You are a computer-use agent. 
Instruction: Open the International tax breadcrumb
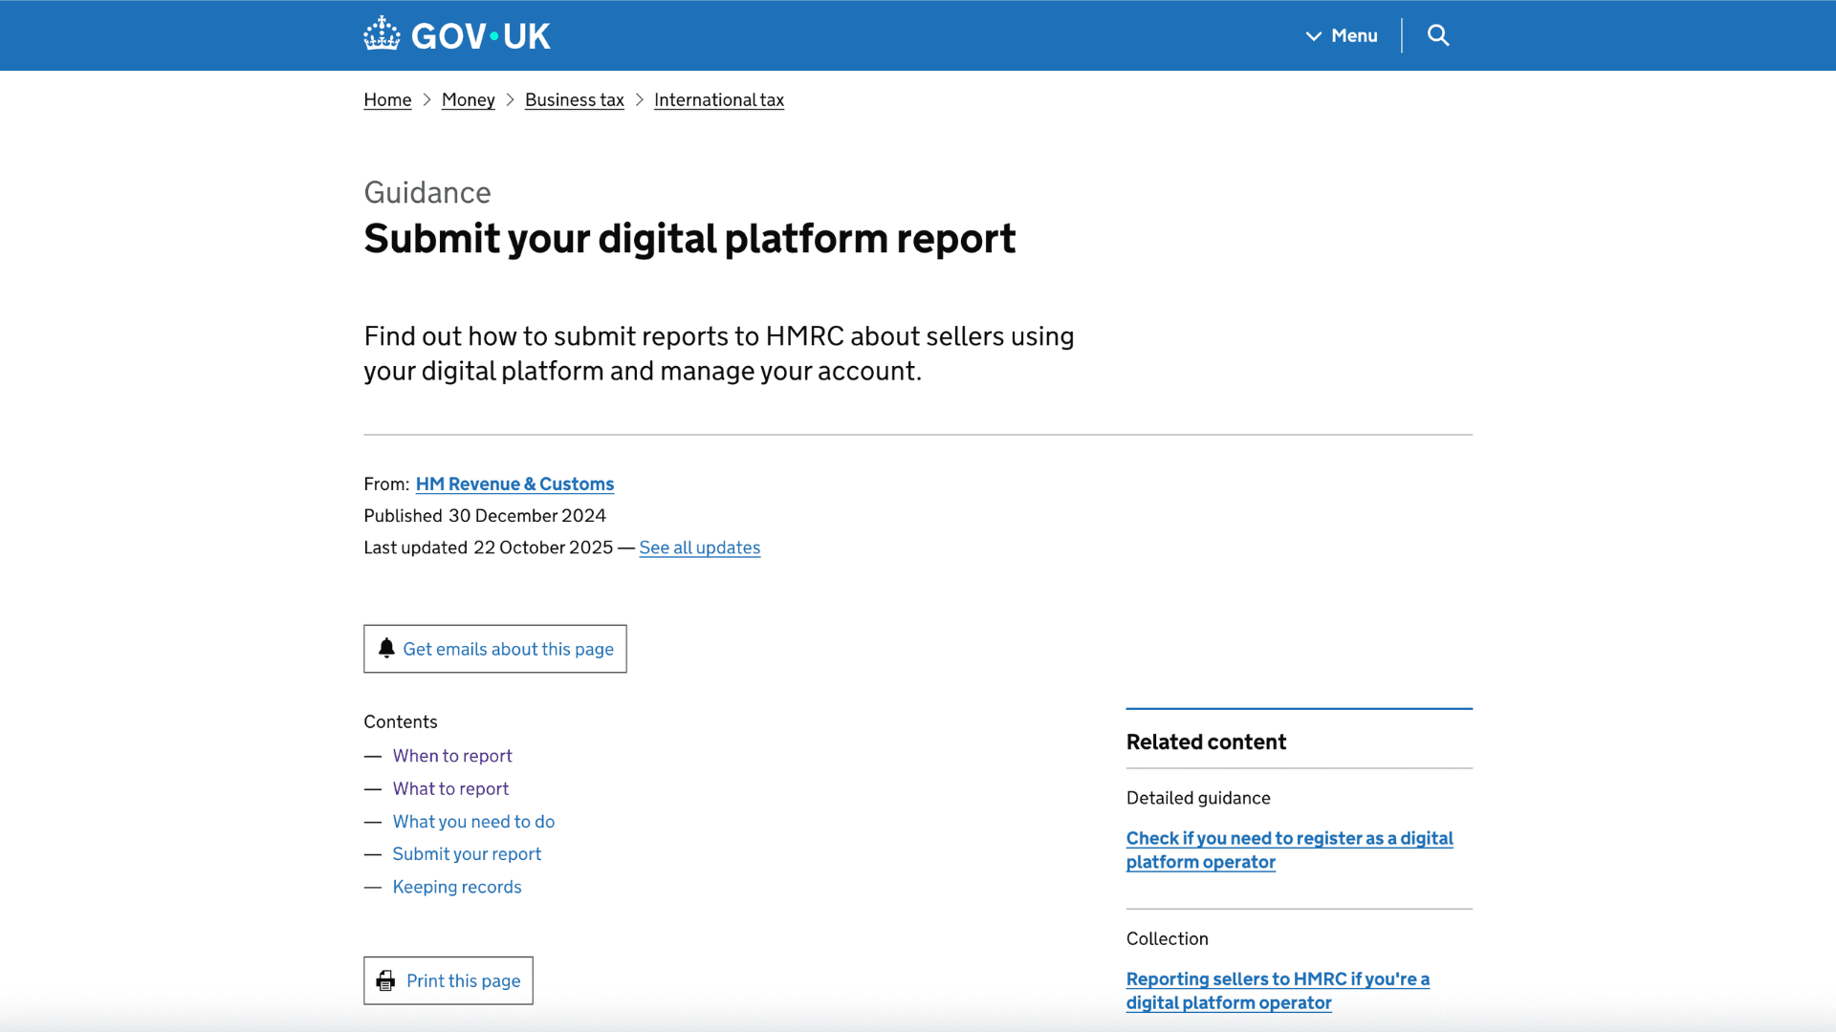(718, 99)
